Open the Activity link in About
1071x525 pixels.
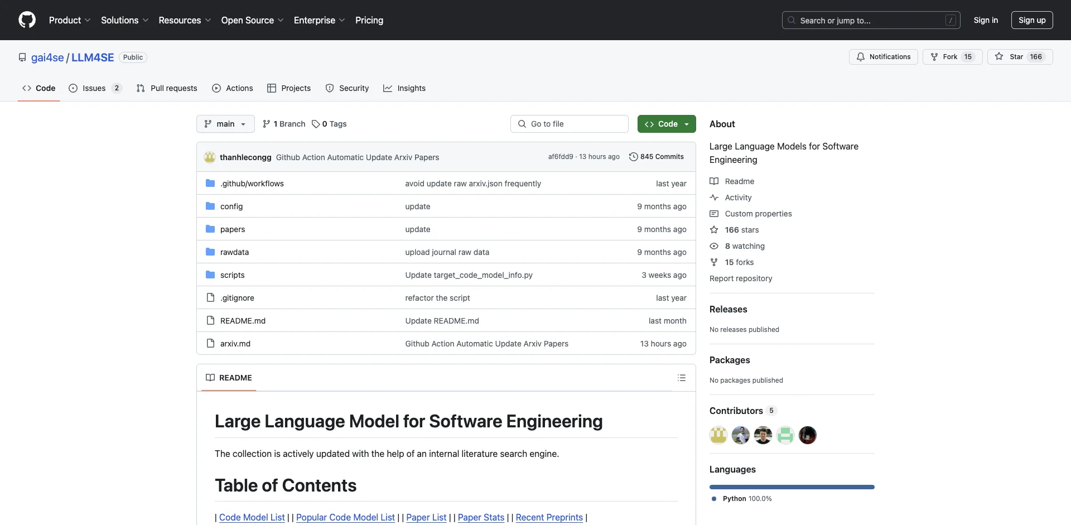(731, 198)
